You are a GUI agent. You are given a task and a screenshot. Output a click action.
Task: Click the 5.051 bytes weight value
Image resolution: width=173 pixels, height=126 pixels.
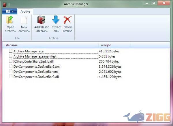(107, 56)
